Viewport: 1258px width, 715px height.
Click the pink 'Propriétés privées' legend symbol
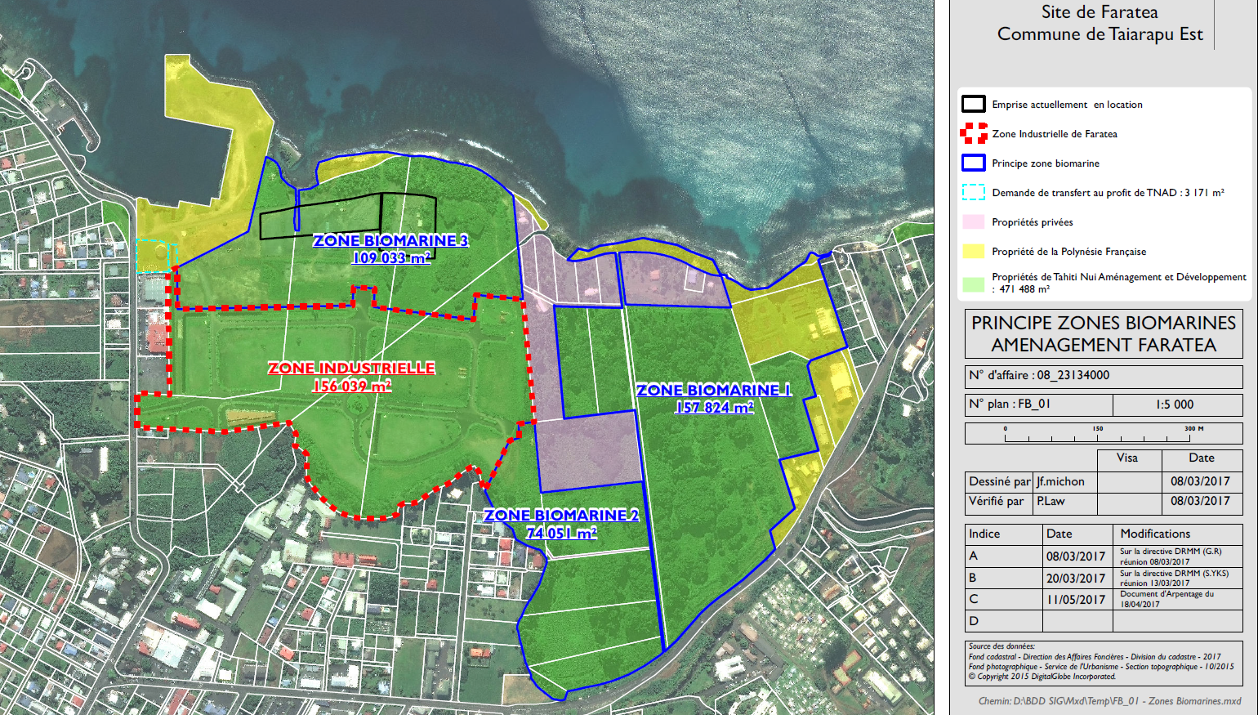tap(973, 221)
